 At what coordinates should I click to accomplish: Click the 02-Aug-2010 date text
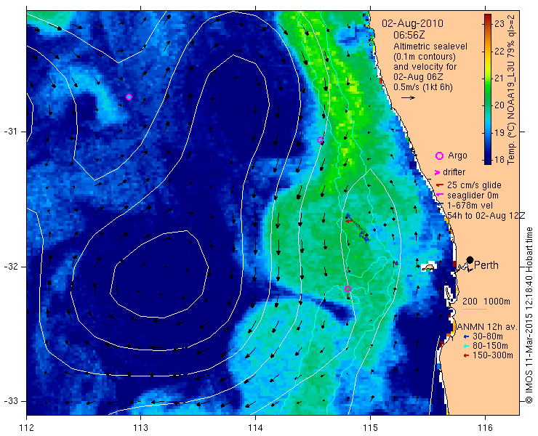point(412,24)
